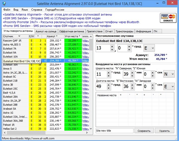Select the Astra 4A,SES 5 row
This screenshot has height=141, width=179.
point(46,45)
